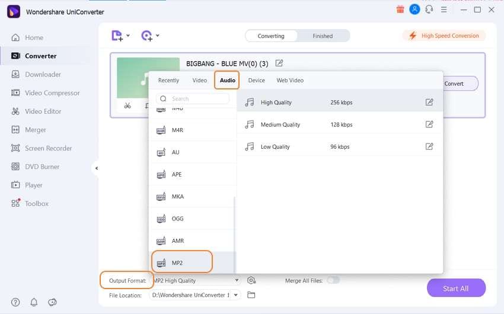504x314 pixels.
Task: Open the help question mark icon
Action: [x=15, y=302]
